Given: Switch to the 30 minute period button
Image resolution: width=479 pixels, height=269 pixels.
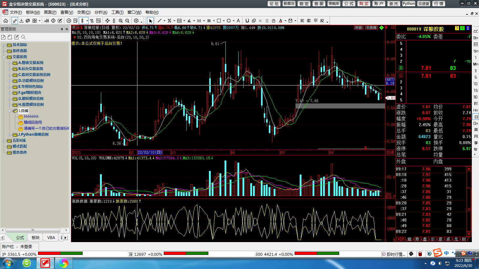Looking at the screenshot, I should [475, 97].
